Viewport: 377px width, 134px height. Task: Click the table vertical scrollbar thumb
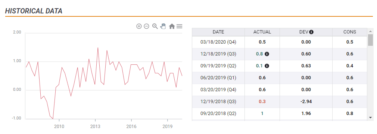[x=370, y=40]
